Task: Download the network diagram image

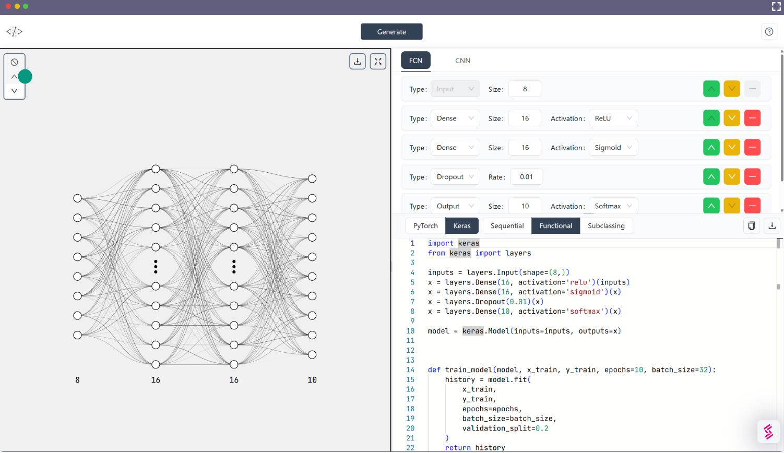Action: (x=358, y=62)
